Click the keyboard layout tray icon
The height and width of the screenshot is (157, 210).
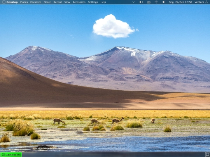pos(149,2)
